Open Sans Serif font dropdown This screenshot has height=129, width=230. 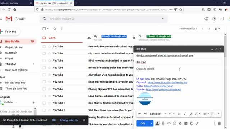pyautogui.click(x=158, y=114)
